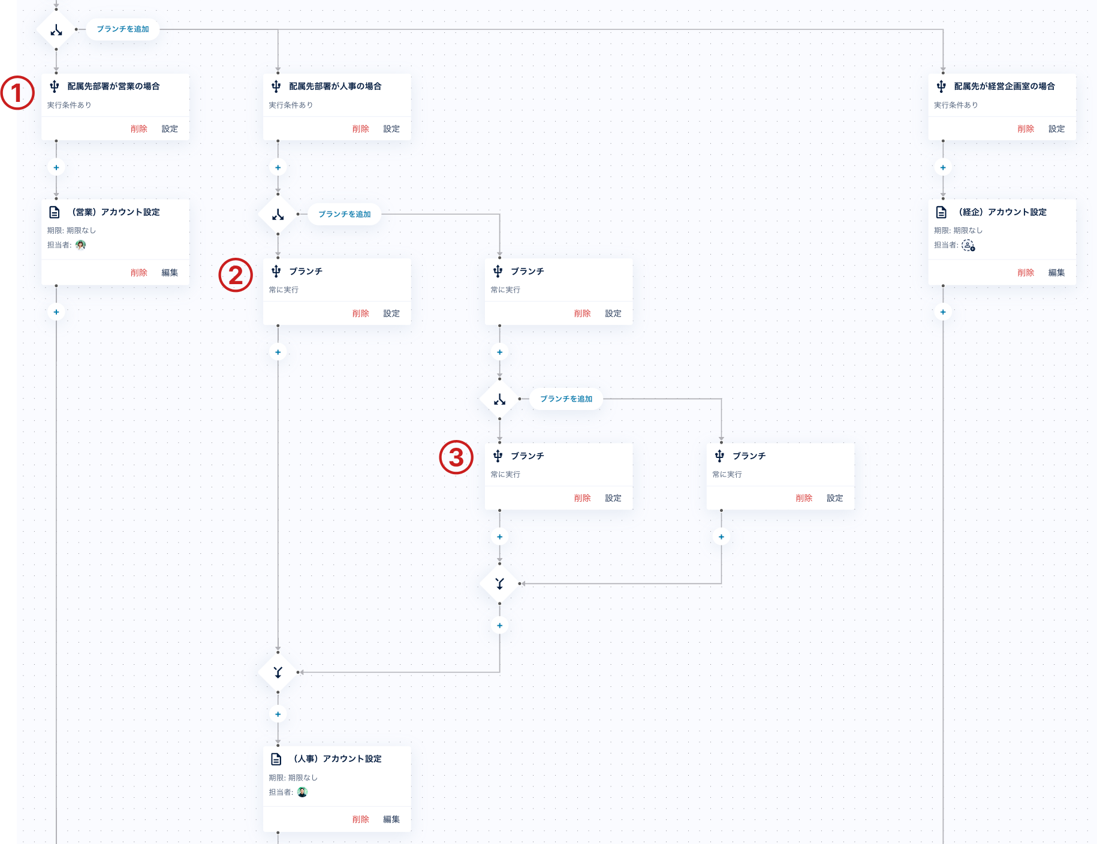The image size is (1097, 844).
Task: Edit the (人事)アカウント設定 task
Action: [391, 819]
